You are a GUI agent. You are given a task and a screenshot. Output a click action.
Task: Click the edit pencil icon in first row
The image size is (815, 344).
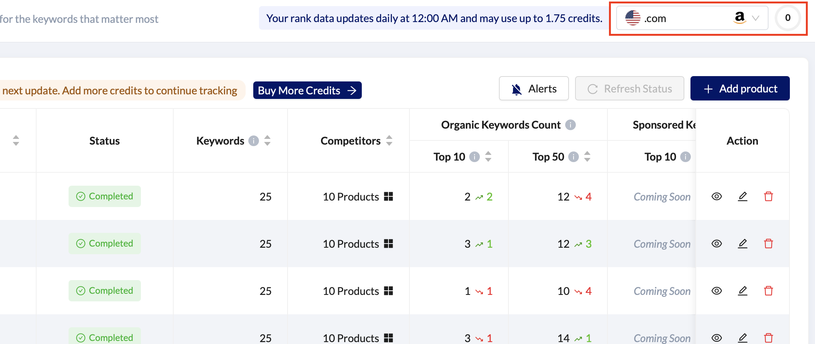tap(743, 196)
